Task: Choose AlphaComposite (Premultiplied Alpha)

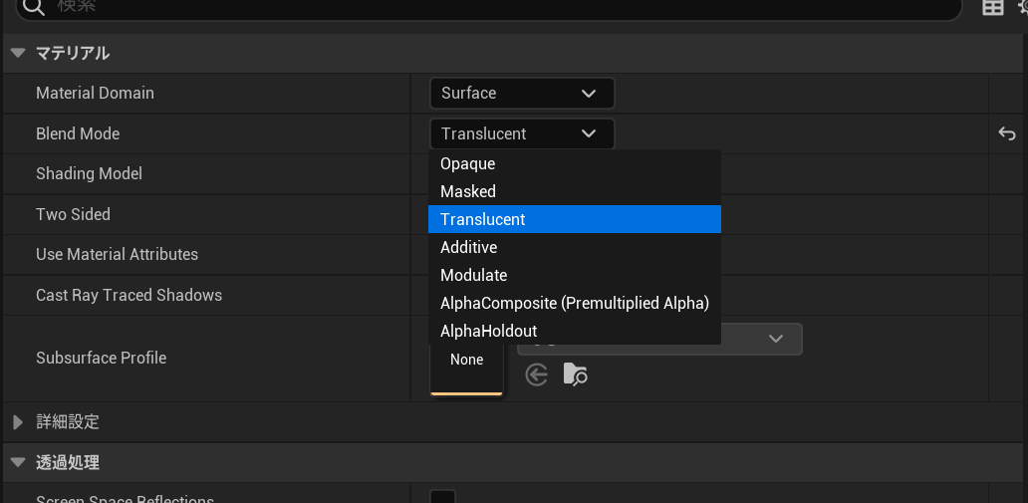Action: point(574,303)
